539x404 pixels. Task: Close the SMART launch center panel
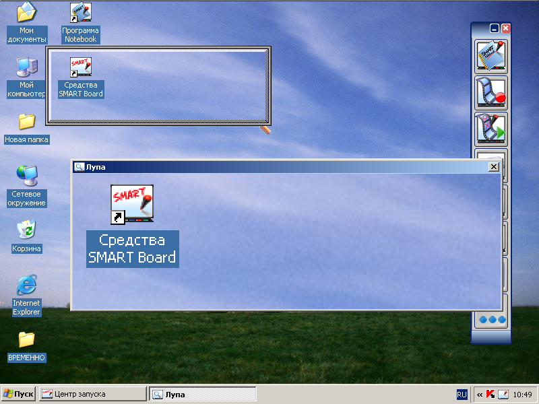pos(506,28)
